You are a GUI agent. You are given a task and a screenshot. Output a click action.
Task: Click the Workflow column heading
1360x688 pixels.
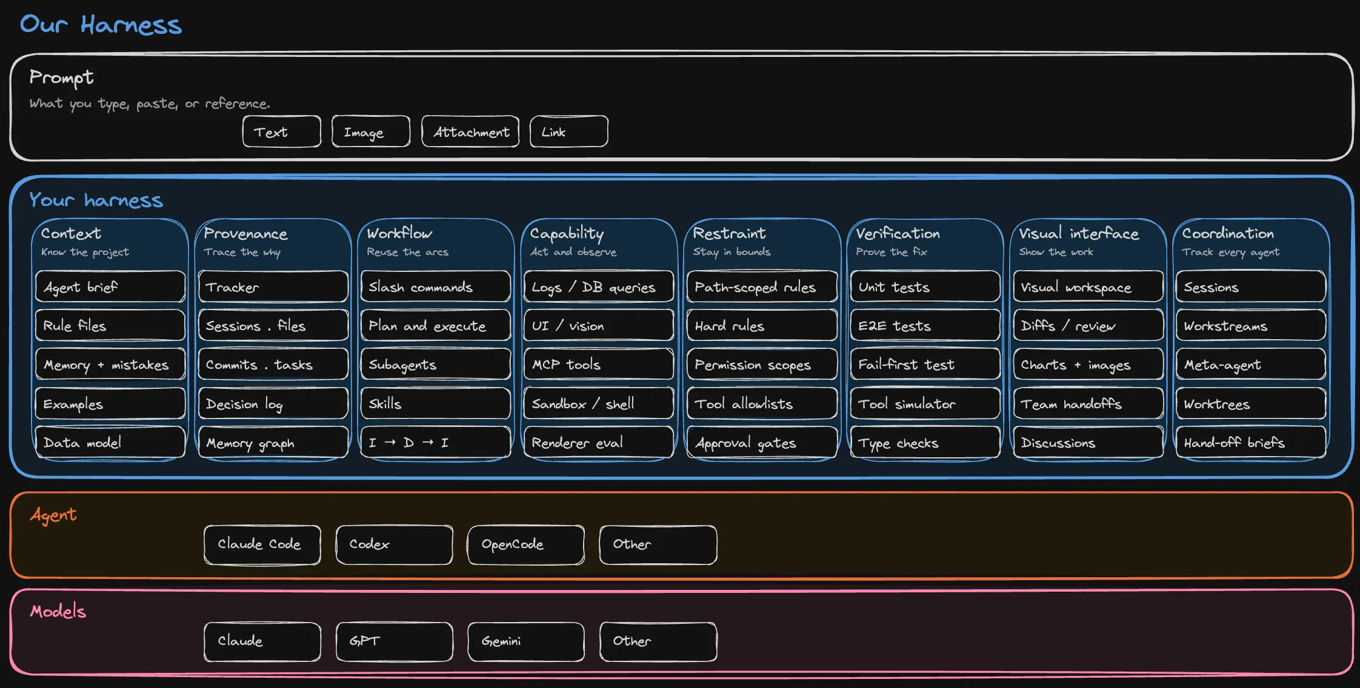tap(399, 233)
